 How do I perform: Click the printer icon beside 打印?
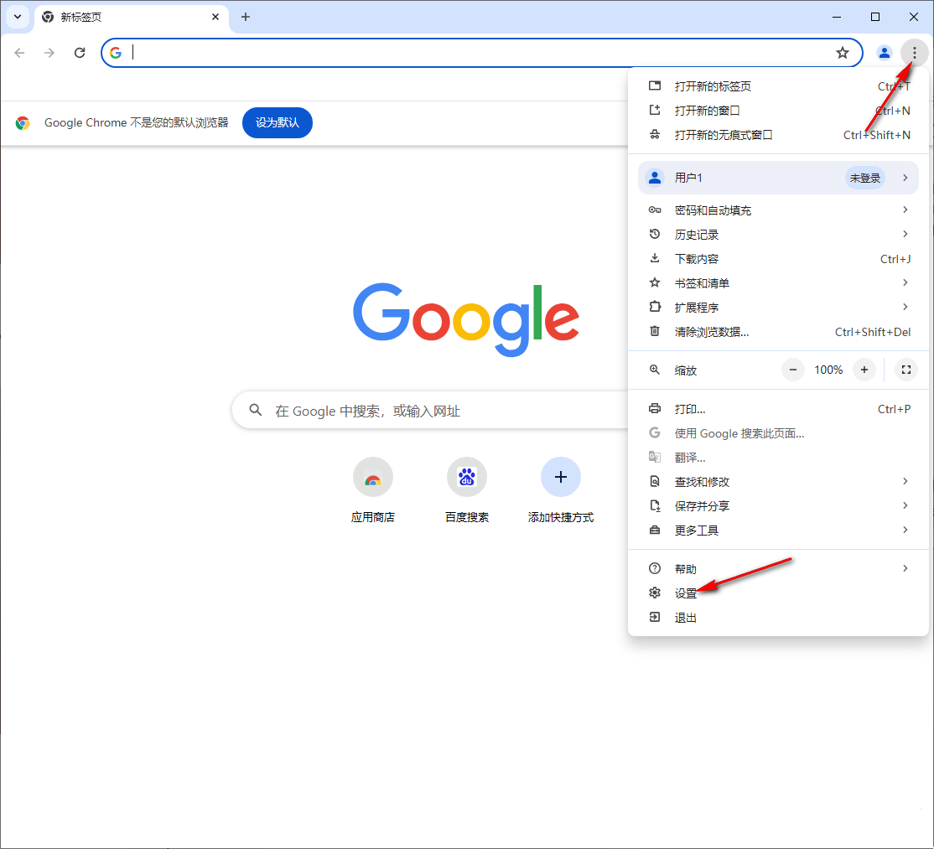[x=655, y=409]
